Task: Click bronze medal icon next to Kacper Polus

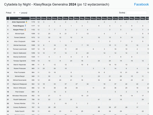Action: [x=25, y=30]
